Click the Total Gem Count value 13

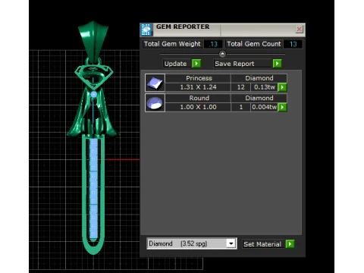tap(293, 44)
